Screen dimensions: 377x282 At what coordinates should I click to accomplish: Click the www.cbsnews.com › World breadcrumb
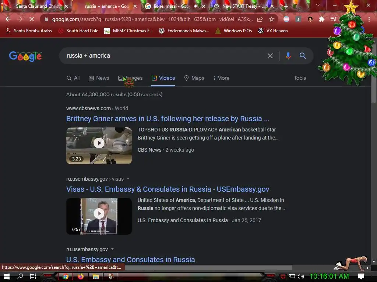click(x=97, y=108)
